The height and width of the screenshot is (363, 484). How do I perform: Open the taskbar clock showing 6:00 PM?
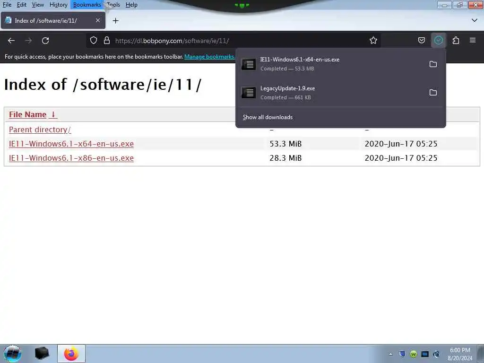tap(460, 354)
